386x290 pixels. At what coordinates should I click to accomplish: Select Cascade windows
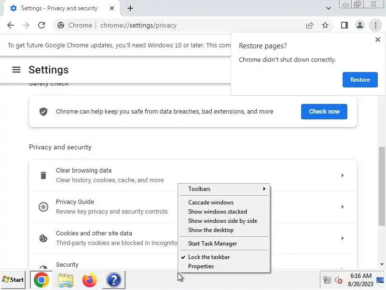pos(224,203)
